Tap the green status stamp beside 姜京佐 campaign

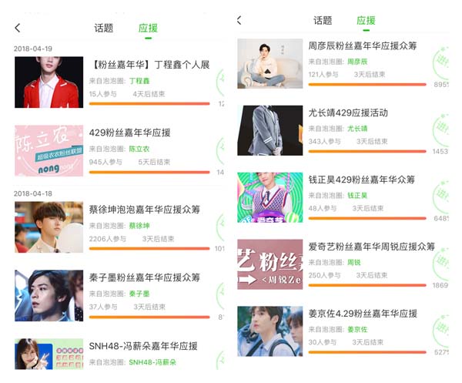(x=440, y=331)
